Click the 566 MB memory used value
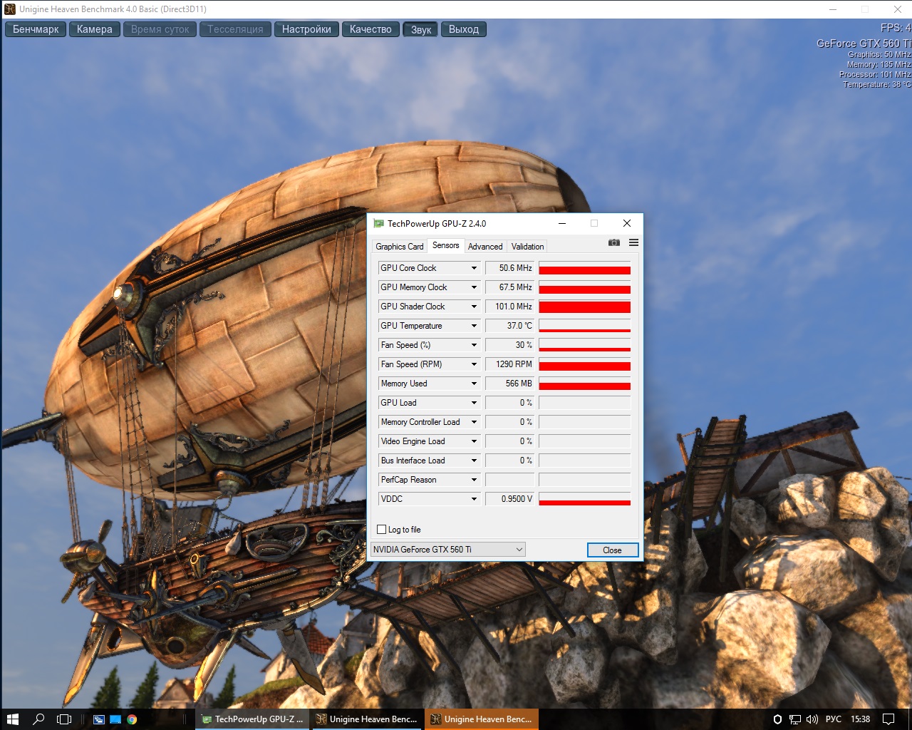 click(509, 384)
